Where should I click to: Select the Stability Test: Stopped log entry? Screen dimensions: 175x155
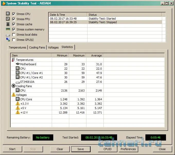[102, 22]
